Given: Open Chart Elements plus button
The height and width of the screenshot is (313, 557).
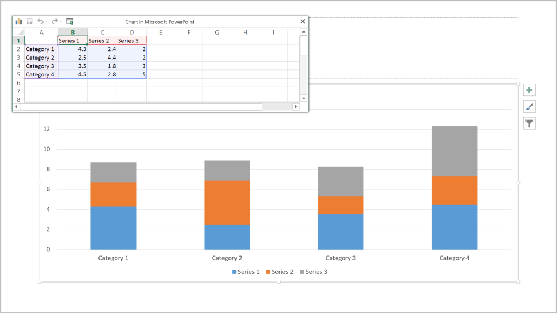Looking at the screenshot, I should (529, 90).
